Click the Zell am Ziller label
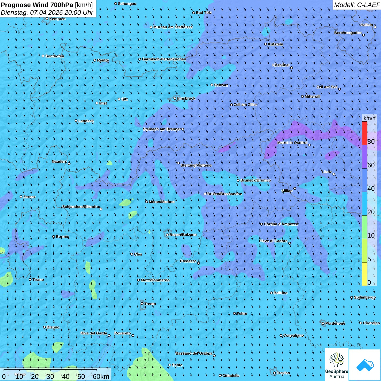Viewport: 381px width, 381px height. (x=245, y=105)
